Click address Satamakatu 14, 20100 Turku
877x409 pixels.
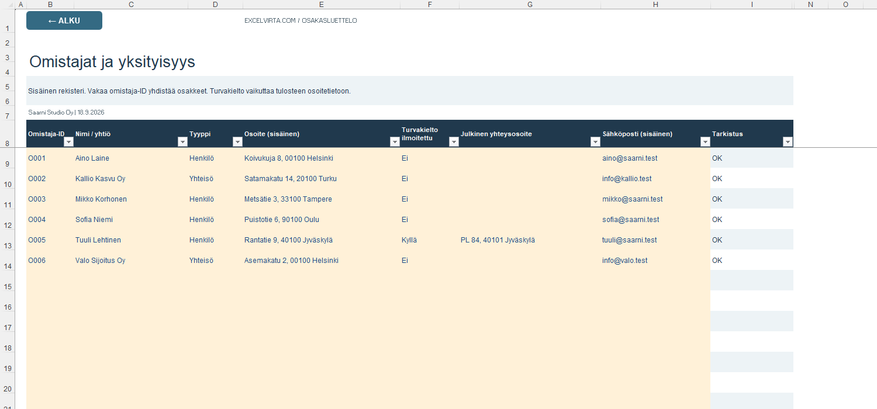[322, 179]
